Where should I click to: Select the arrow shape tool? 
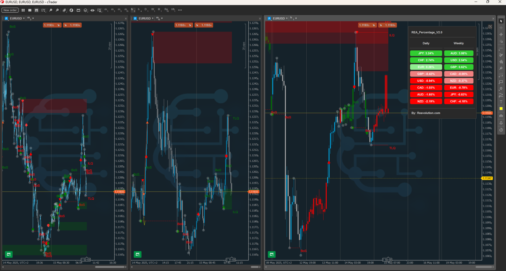pyautogui.click(x=501, y=89)
